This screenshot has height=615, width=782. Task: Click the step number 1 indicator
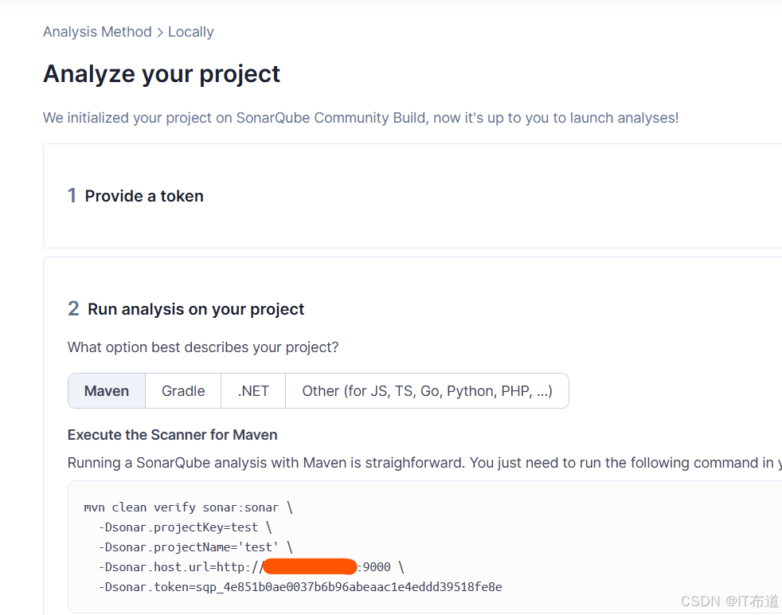click(x=72, y=196)
